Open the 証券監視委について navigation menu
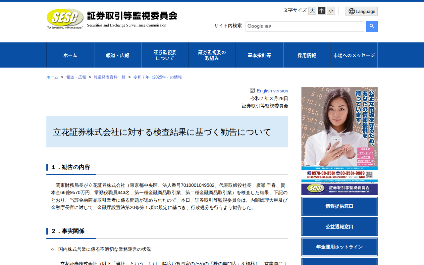The height and width of the screenshot is (265, 424). pos(165,55)
